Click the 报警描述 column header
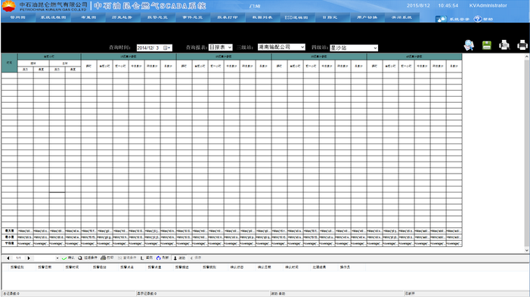This screenshot has height=299, width=530. [x=182, y=267]
